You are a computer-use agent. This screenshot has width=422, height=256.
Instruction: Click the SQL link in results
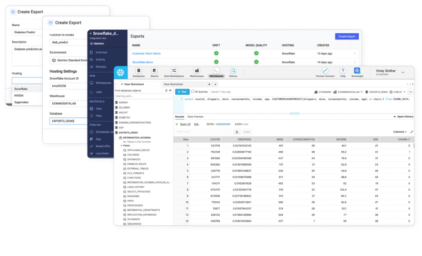pos(196,124)
